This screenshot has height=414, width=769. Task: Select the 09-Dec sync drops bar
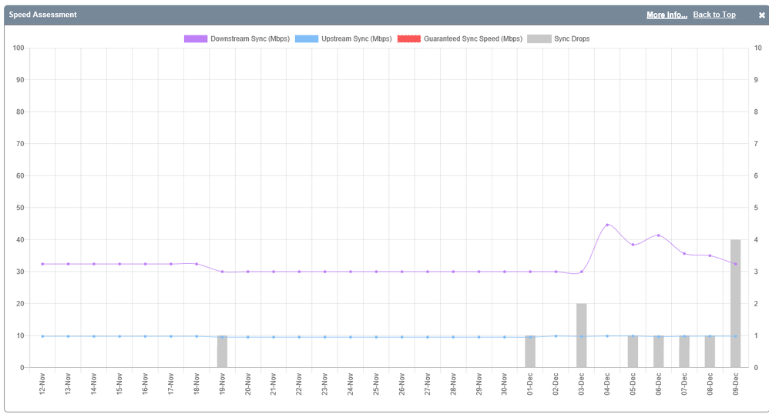click(x=735, y=303)
